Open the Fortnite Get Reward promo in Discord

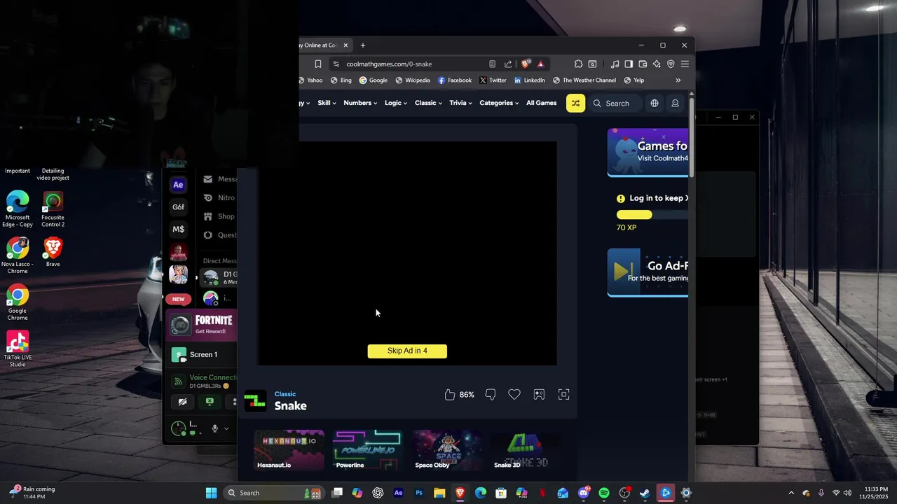click(x=203, y=324)
